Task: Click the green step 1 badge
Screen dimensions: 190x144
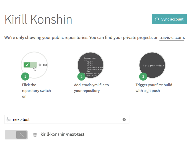Action: (x=25, y=76)
